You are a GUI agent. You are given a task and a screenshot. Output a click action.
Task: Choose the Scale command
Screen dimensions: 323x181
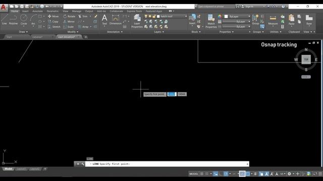[x=69, y=27]
